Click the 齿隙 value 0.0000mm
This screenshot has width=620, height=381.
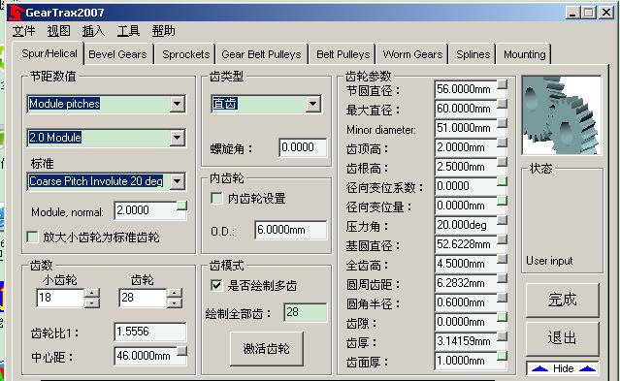(x=466, y=322)
